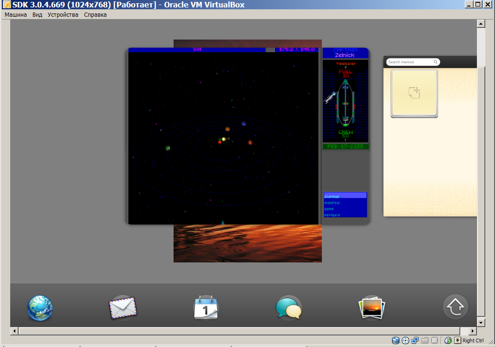The width and height of the screenshot is (495, 347).
Task: Click the network adapters status icon
Action: point(415,340)
